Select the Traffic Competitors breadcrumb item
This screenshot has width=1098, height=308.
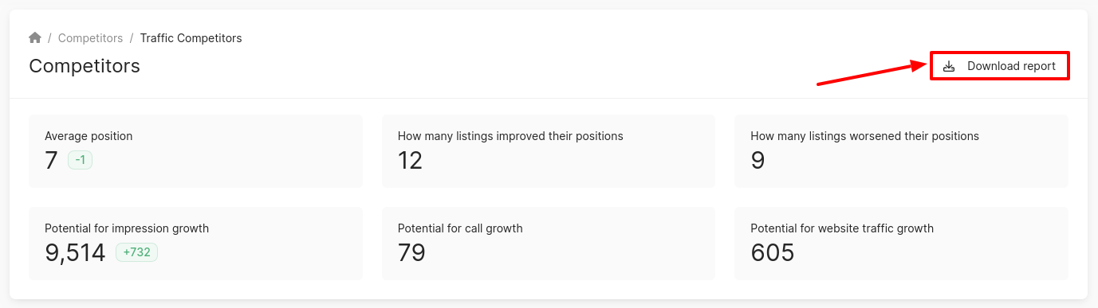(x=191, y=38)
